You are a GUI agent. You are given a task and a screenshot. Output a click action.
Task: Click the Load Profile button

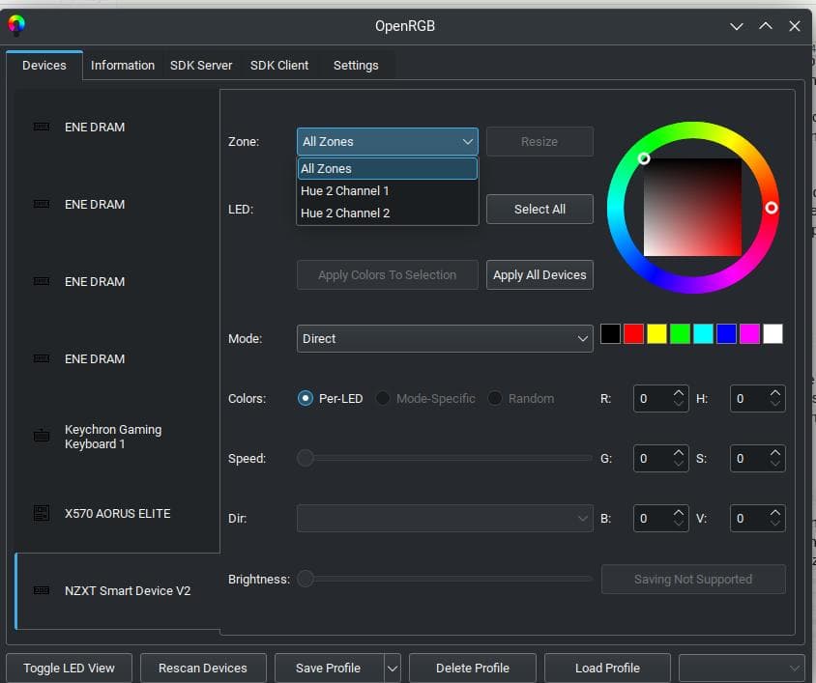point(607,668)
